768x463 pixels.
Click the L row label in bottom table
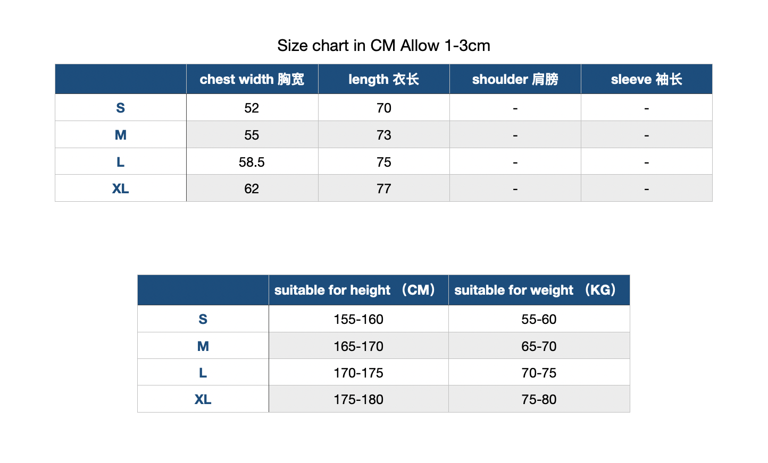(x=203, y=373)
